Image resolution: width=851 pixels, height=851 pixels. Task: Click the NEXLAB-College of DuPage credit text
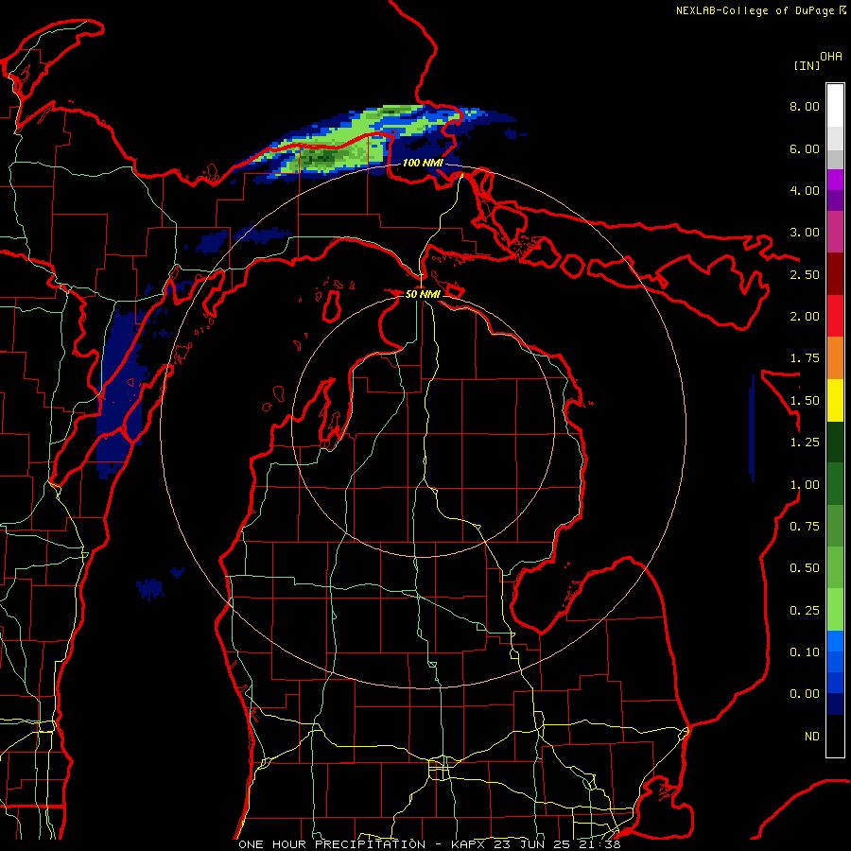755,10
